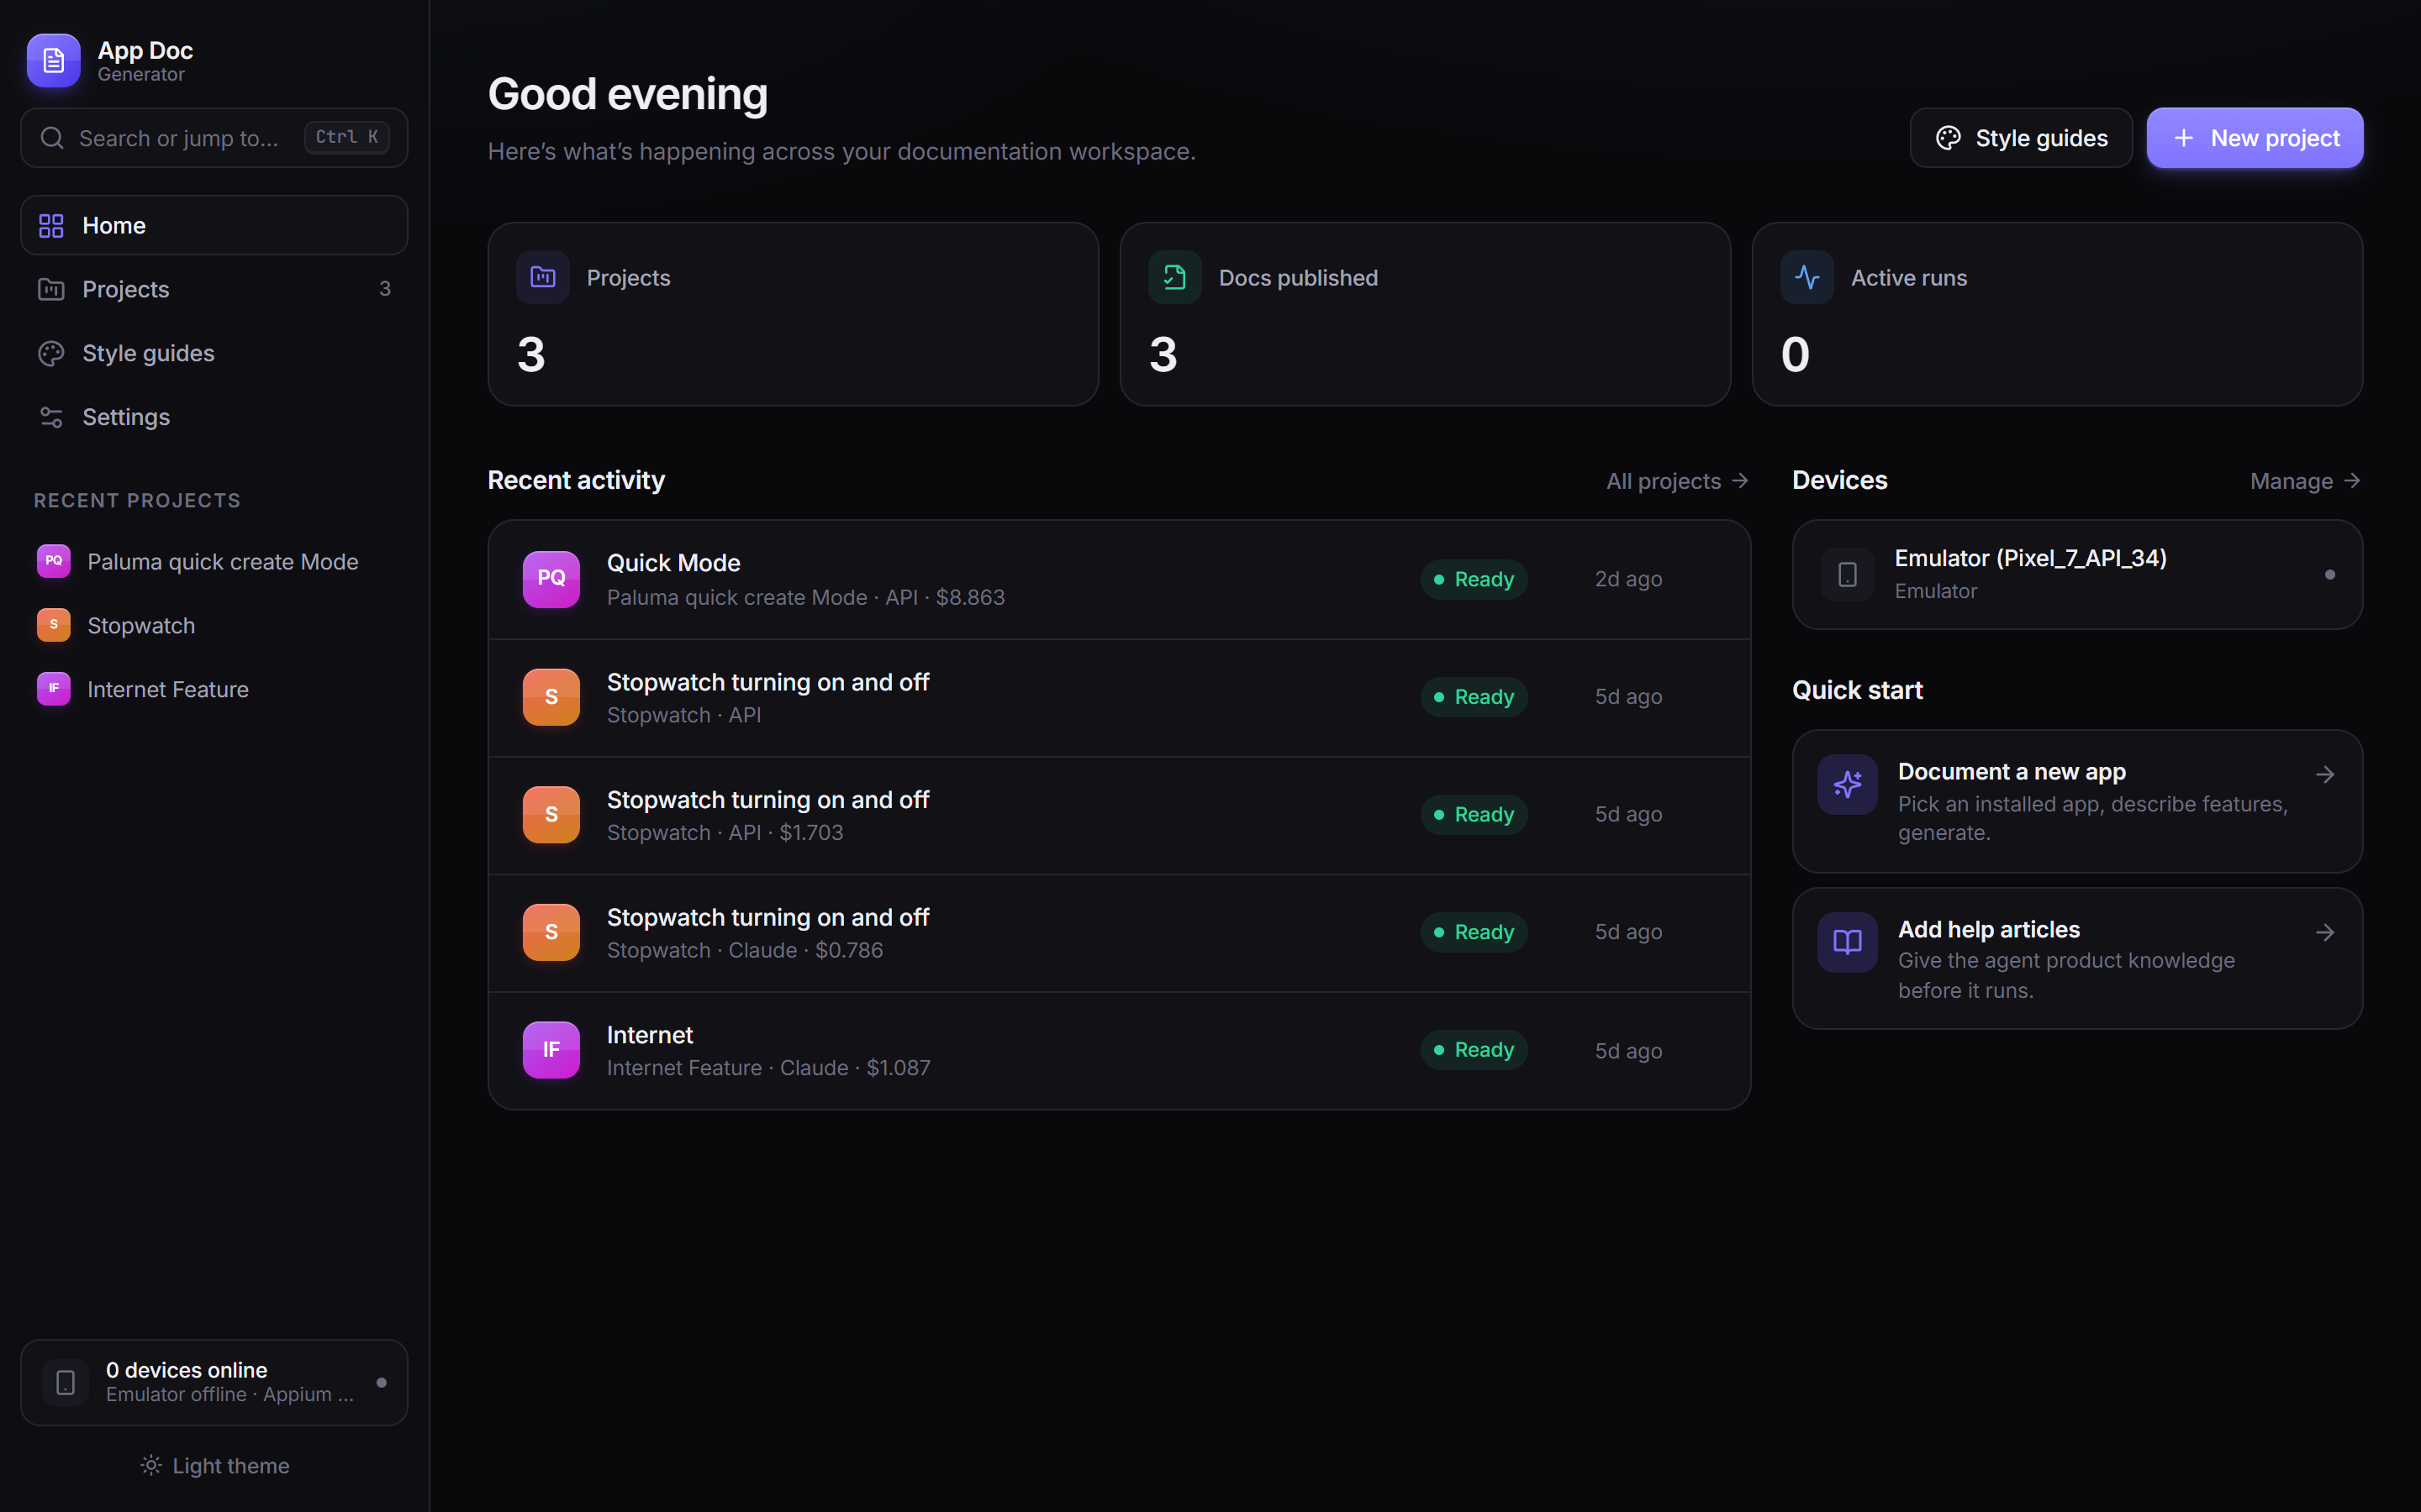Click the arrow on Document a new app card
This screenshot has width=2421, height=1512.
click(2325, 775)
